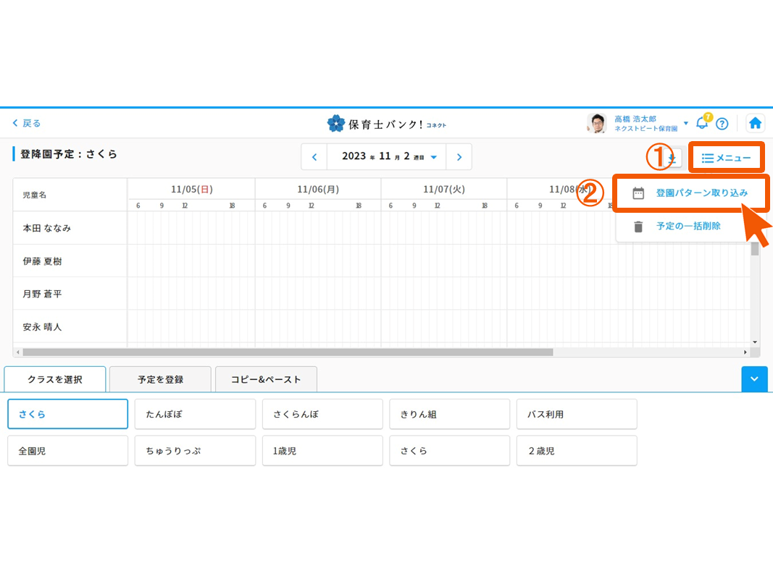Open the help question mark icon
The width and height of the screenshot is (773, 579).
pyautogui.click(x=722, y=123)
